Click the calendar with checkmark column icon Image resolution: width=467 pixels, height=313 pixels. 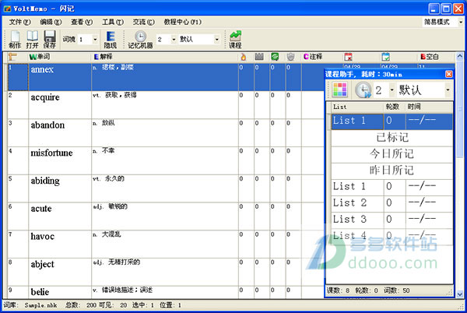(385, 57)
